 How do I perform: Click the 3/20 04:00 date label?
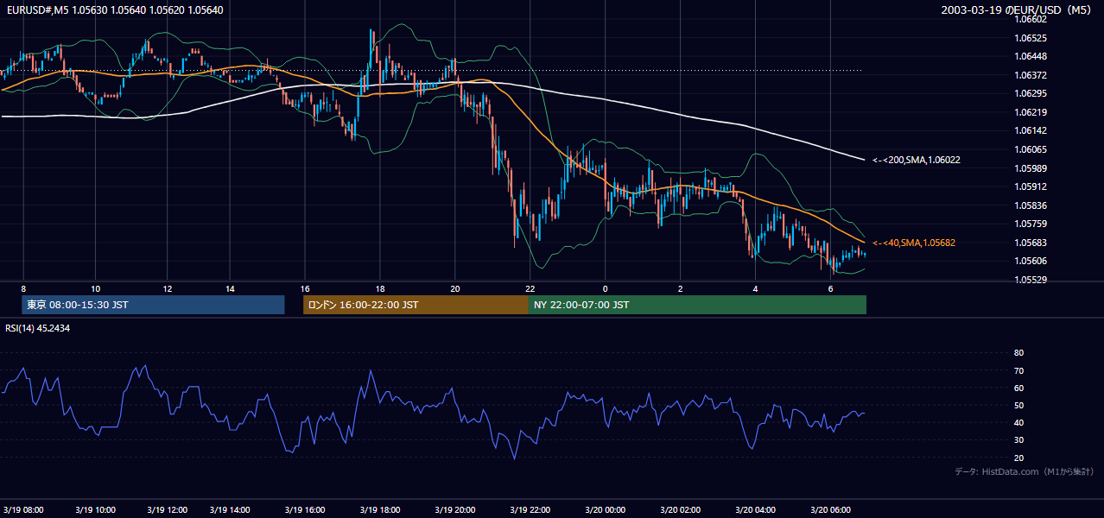[x=755, y=510]
